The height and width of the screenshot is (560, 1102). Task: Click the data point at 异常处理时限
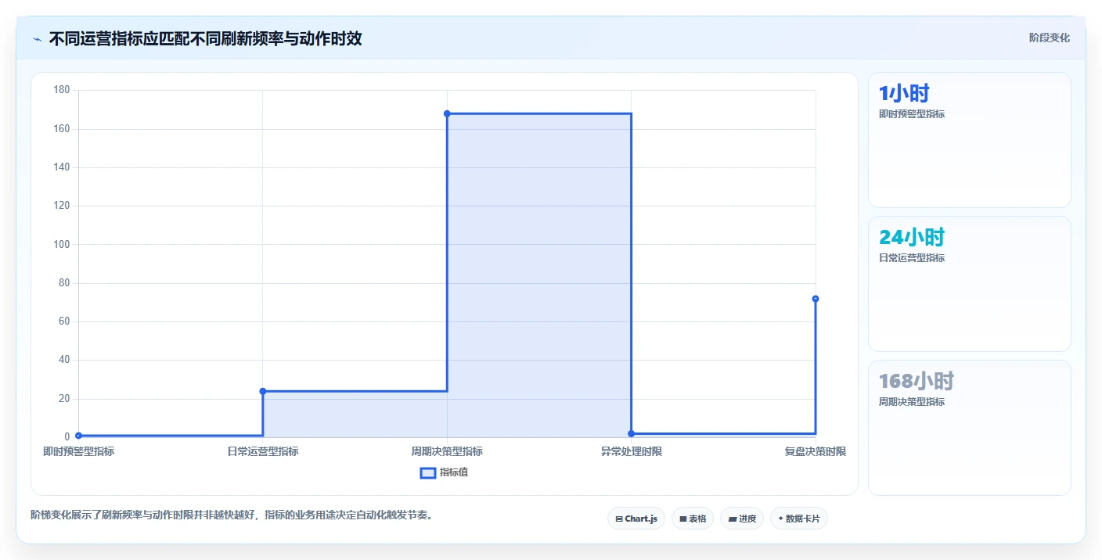point(632,433)
